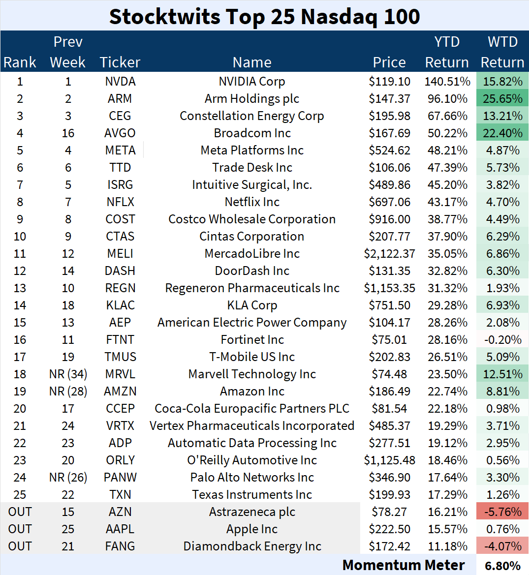
Task: Click the Fortinet -0.20% WTD return cell
Action: (502, 340)
